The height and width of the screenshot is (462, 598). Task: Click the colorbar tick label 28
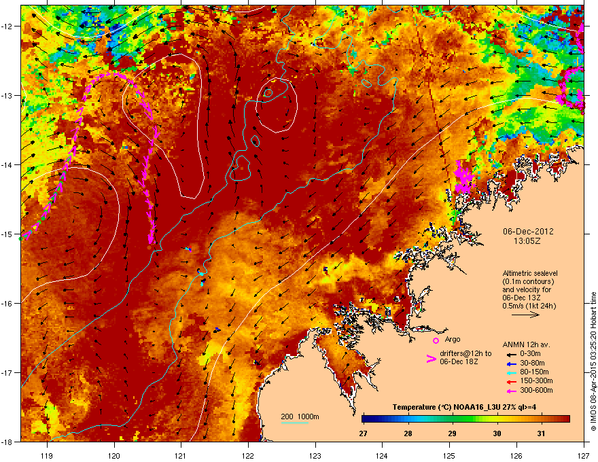point(408,433)
